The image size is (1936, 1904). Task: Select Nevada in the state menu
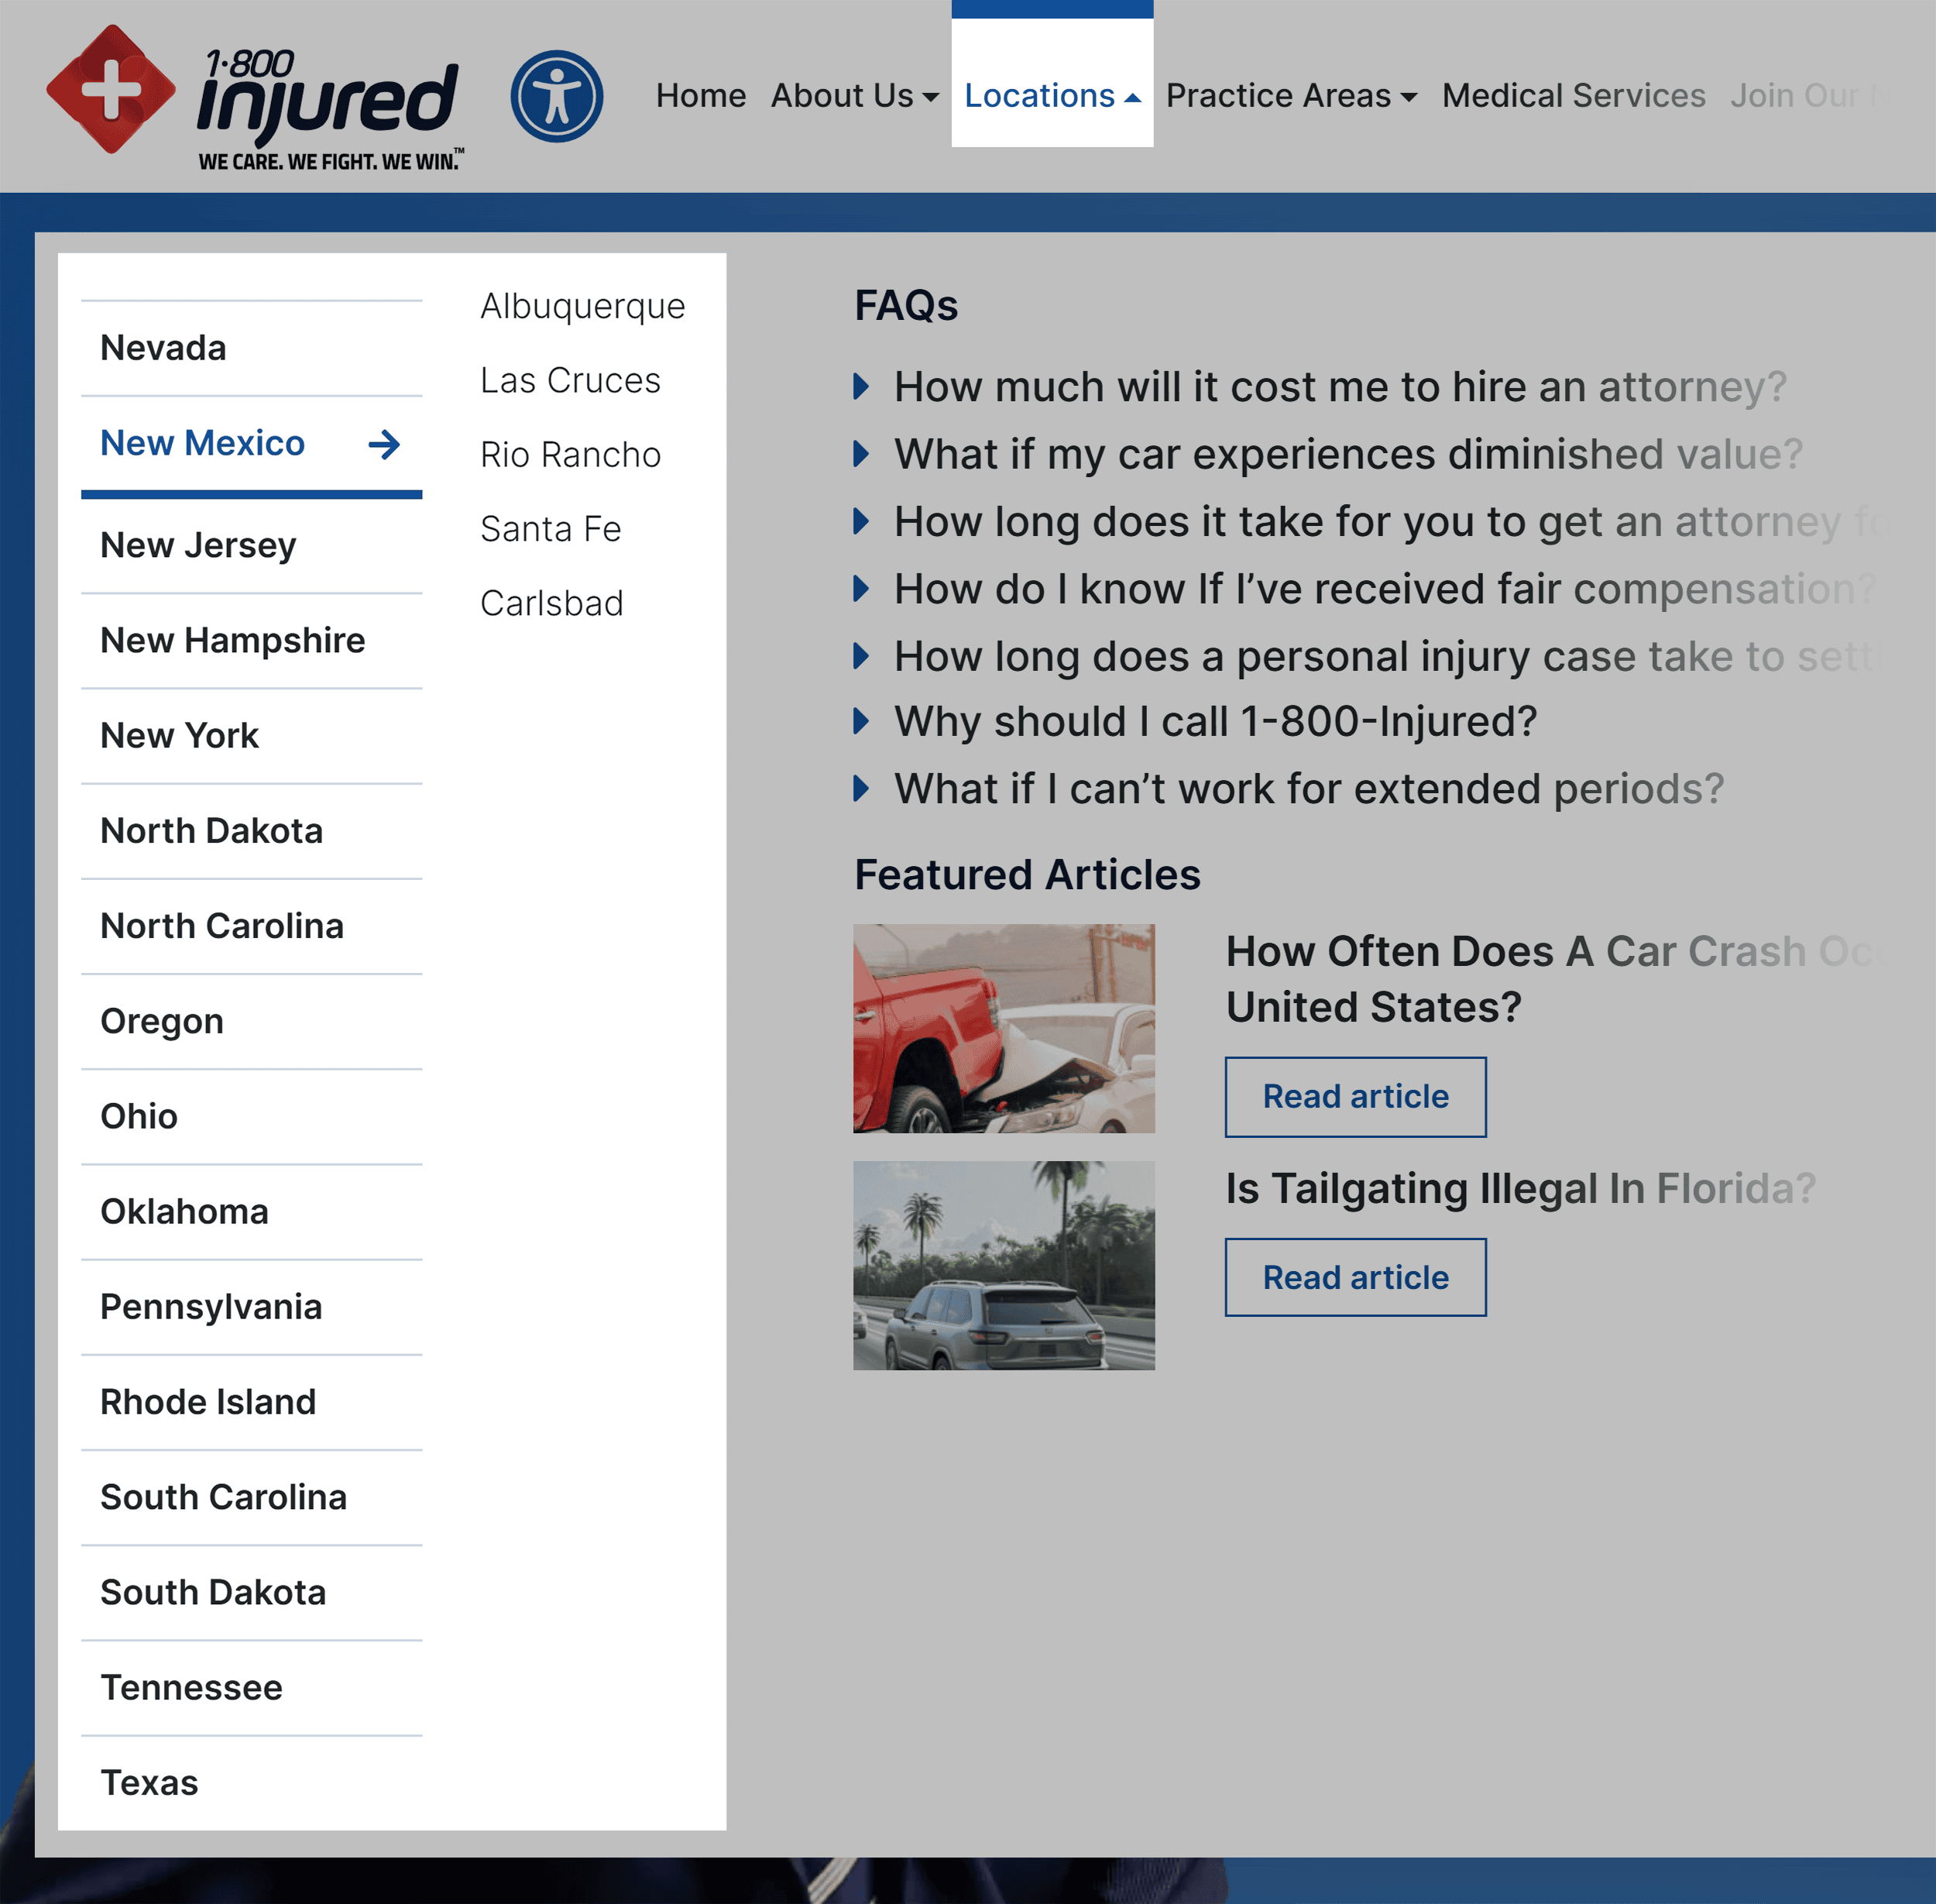(163, 348)
